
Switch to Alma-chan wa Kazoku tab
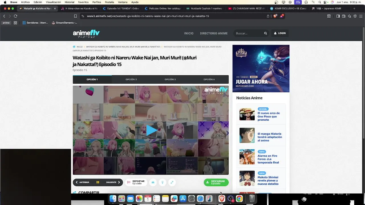pyautogui.click(x=80, y=9)
